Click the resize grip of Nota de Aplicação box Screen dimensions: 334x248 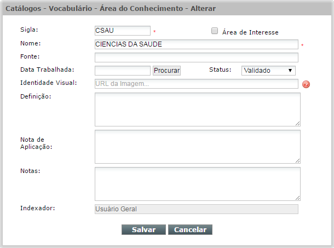[297, 161]
